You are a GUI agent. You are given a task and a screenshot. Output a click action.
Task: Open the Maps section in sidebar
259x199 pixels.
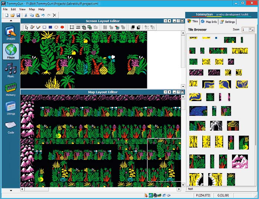point(11,51)
